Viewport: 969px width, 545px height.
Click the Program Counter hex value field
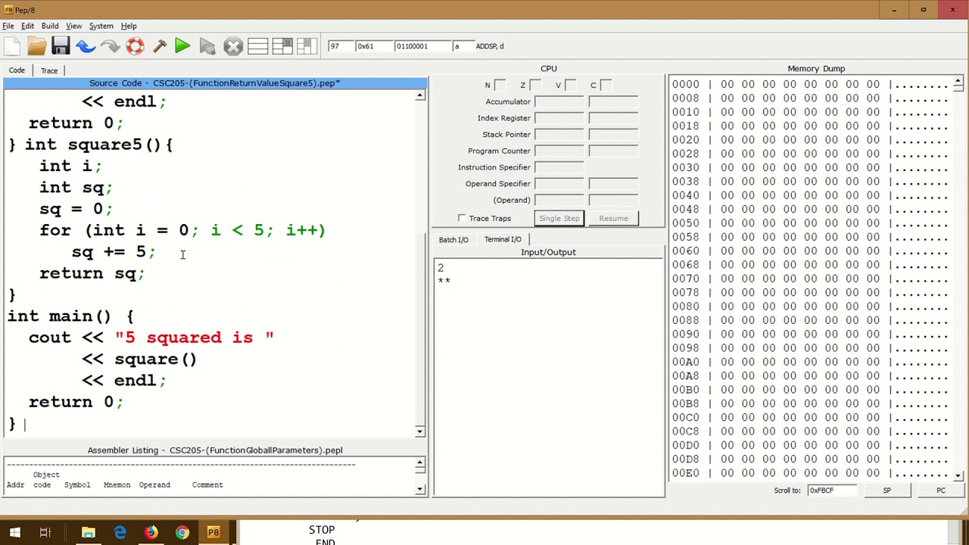[x=559, y=151]
